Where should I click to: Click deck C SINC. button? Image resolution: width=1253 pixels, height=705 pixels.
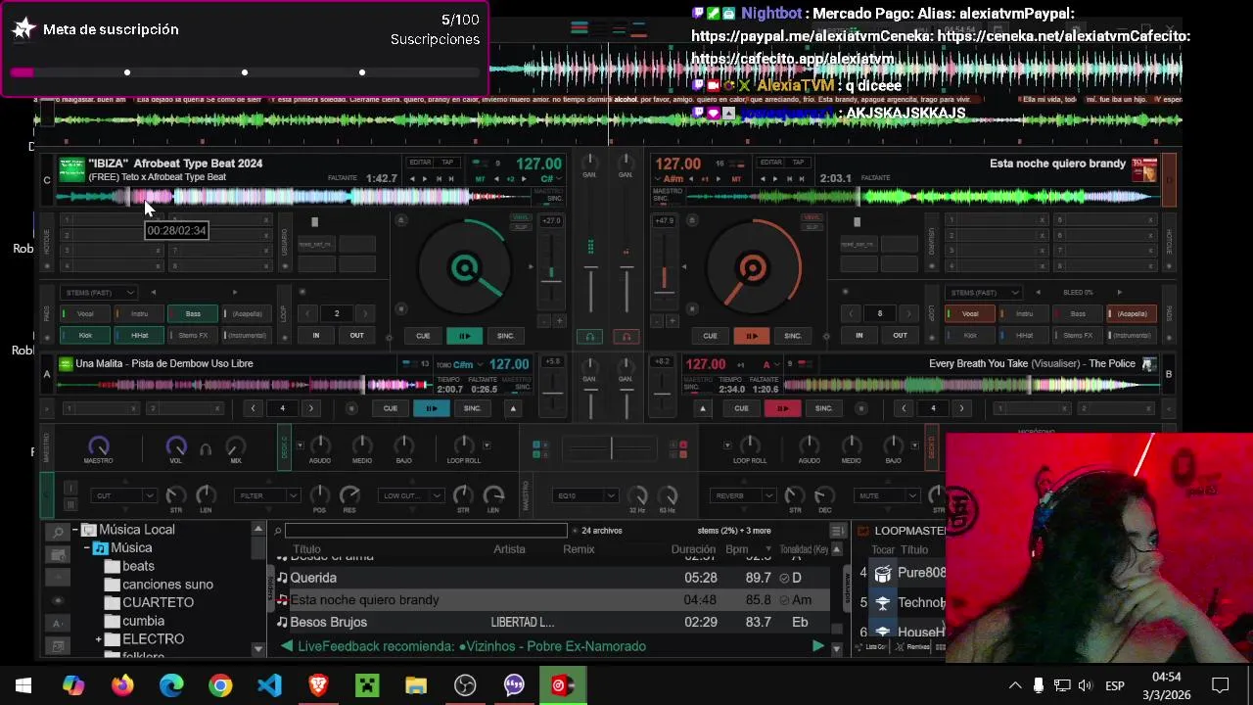pos(505,336)
